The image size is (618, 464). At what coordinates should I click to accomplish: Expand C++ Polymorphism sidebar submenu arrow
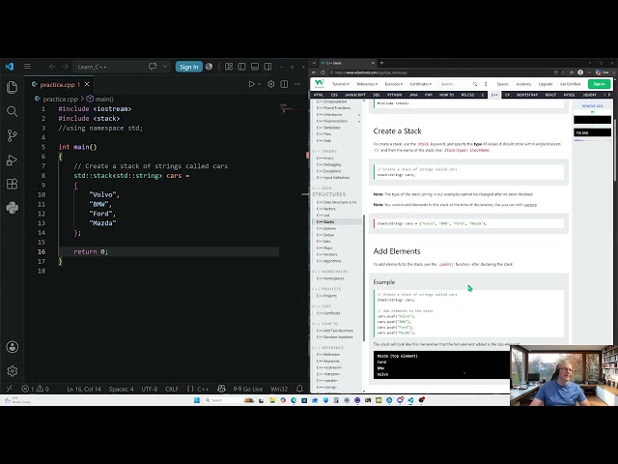pyautogui.click(x=359, y=122)
